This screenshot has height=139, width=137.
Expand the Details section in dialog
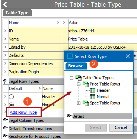(x=69, y=116)
